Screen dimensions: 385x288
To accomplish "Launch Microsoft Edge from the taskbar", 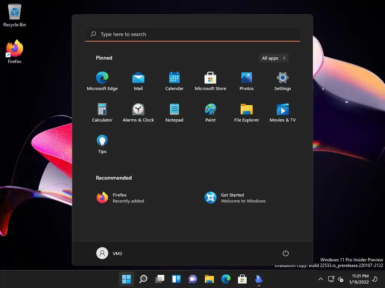I will coord(226,279).
